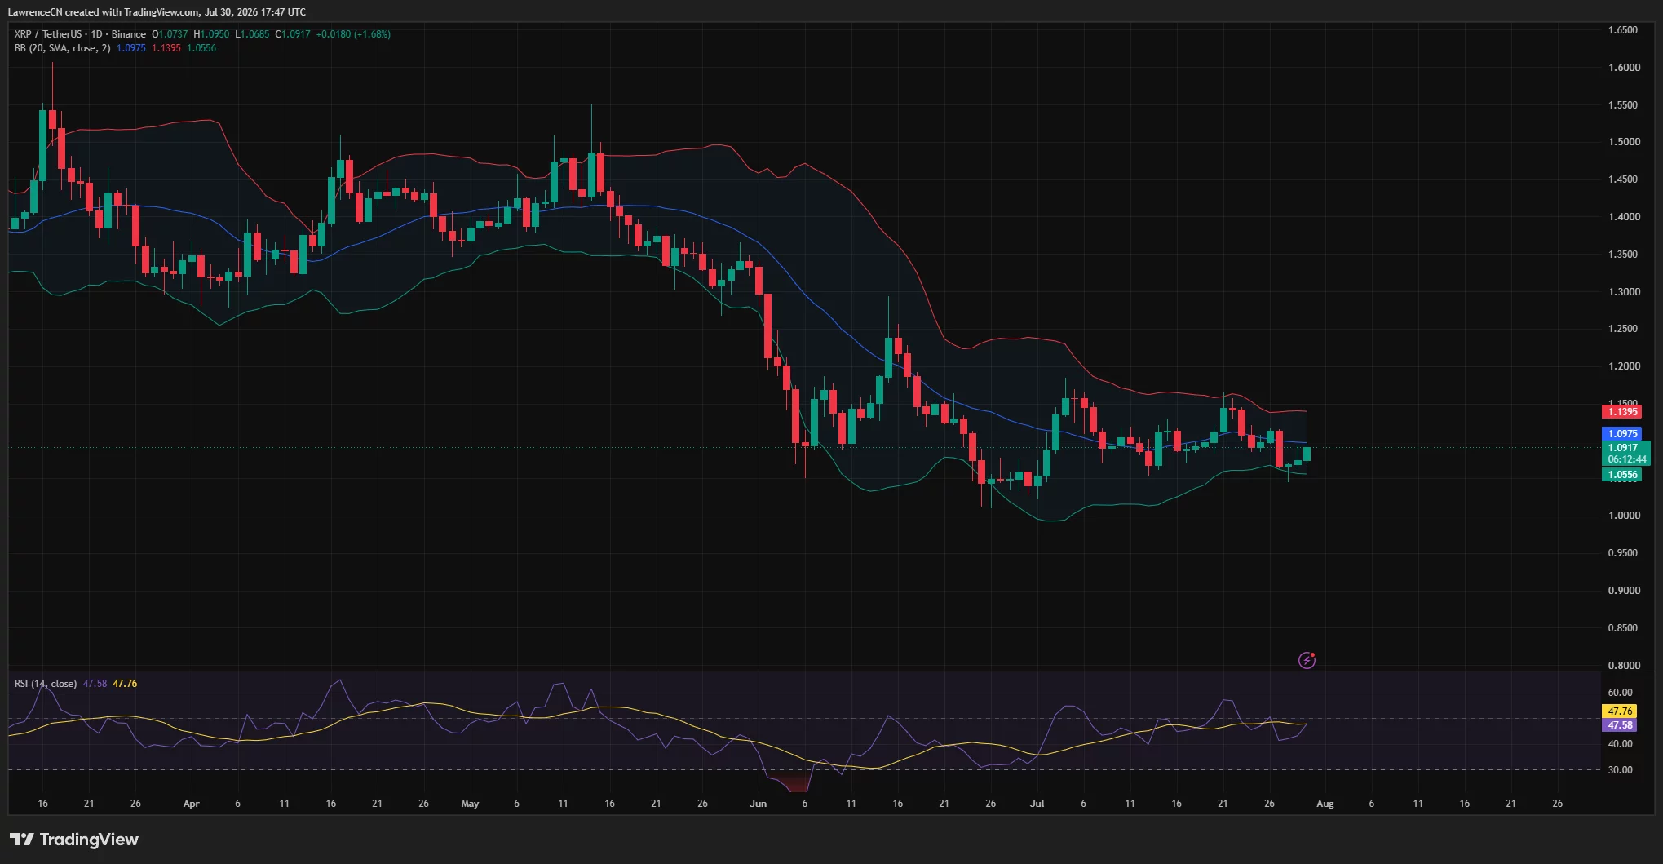Click the Aug label on time axis
Image resolution: width=1663 pixels, height=864 pixels.
[x=1325, y=804]
